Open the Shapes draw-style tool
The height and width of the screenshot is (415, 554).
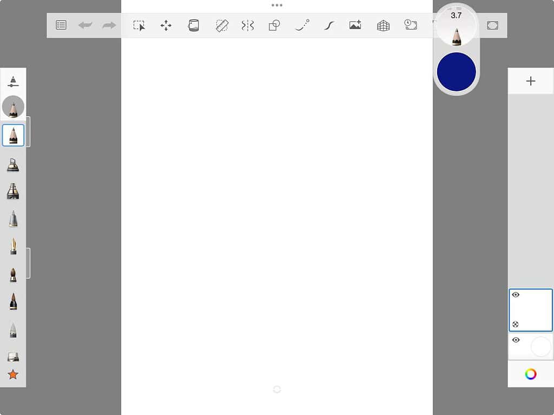pos(274,25)
